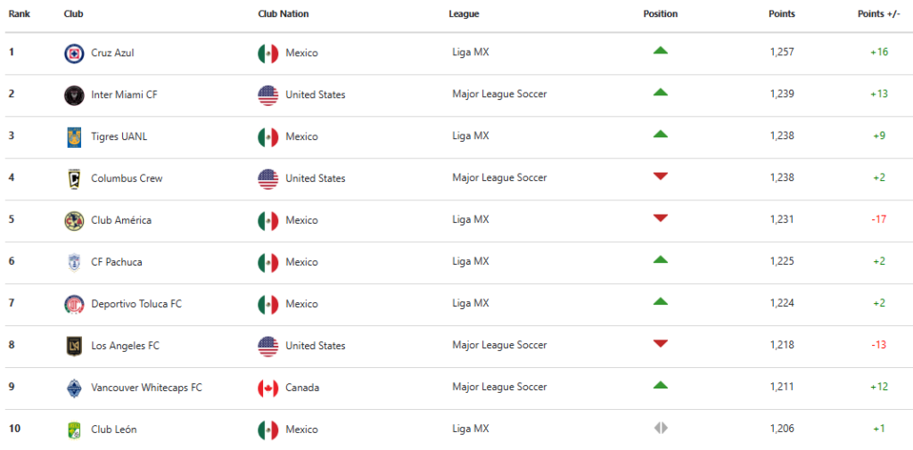The width and height of the screenshot is (913, 450).
Task: Click the Deportivo Toluca FC crest
Action: [74, 305]
